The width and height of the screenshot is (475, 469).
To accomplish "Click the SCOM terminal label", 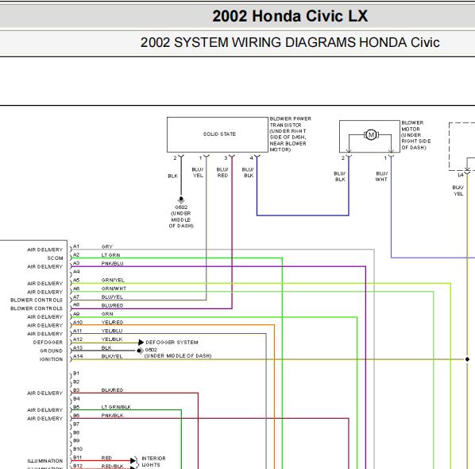I will tap(55, 258).
